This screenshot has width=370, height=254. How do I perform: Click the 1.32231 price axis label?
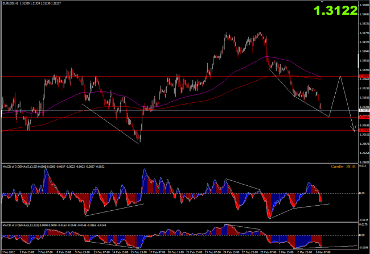coord(365,88)
